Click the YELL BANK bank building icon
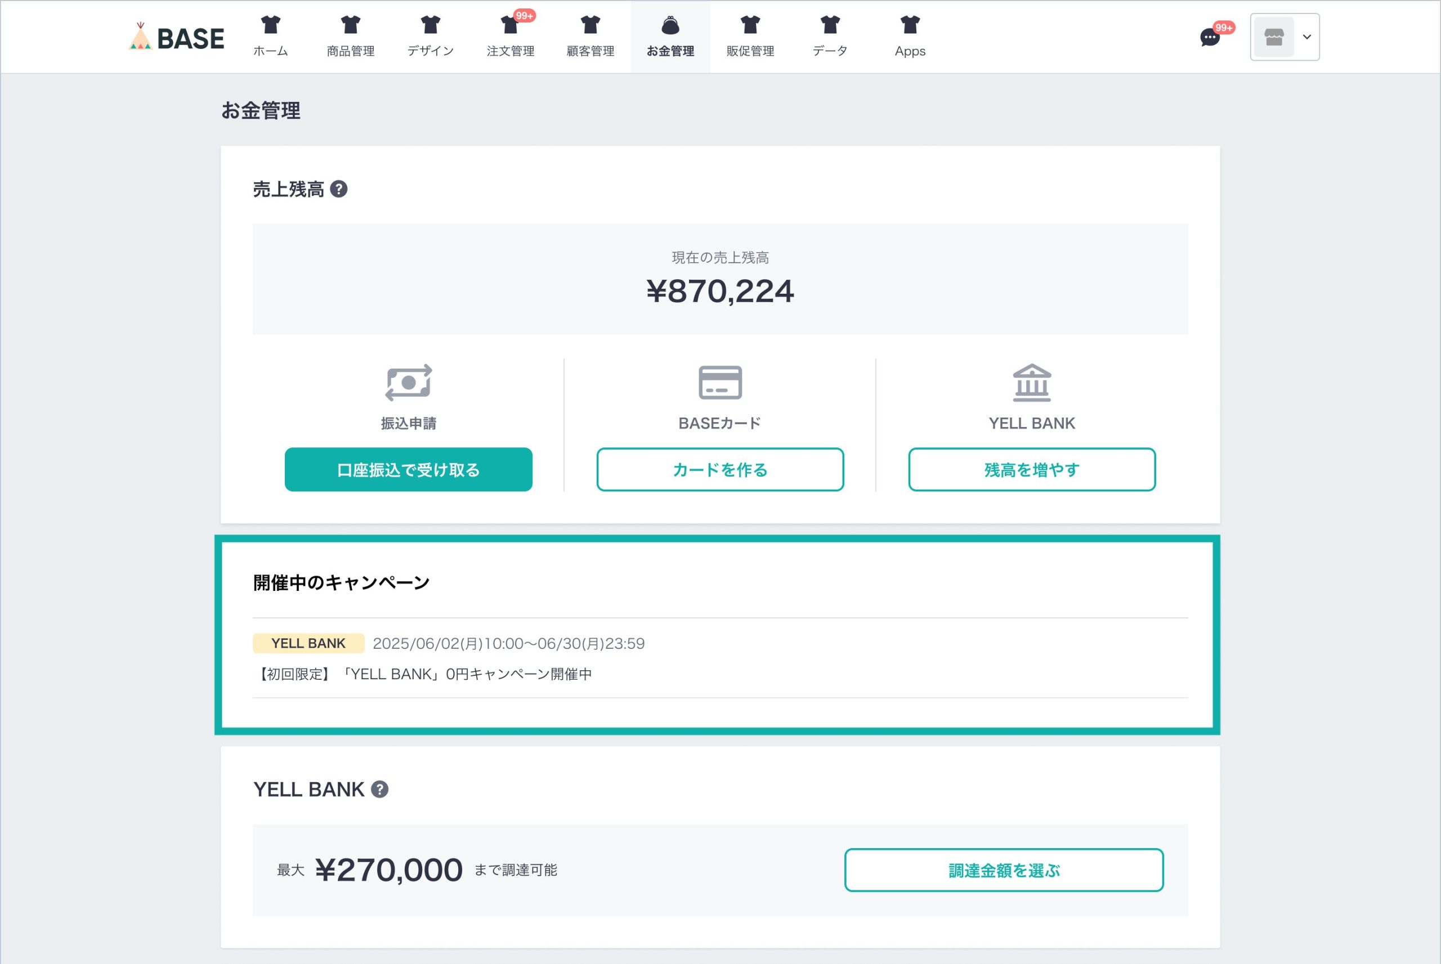Viewport: 1441px width, 964px height. (x=1032, y=383)
